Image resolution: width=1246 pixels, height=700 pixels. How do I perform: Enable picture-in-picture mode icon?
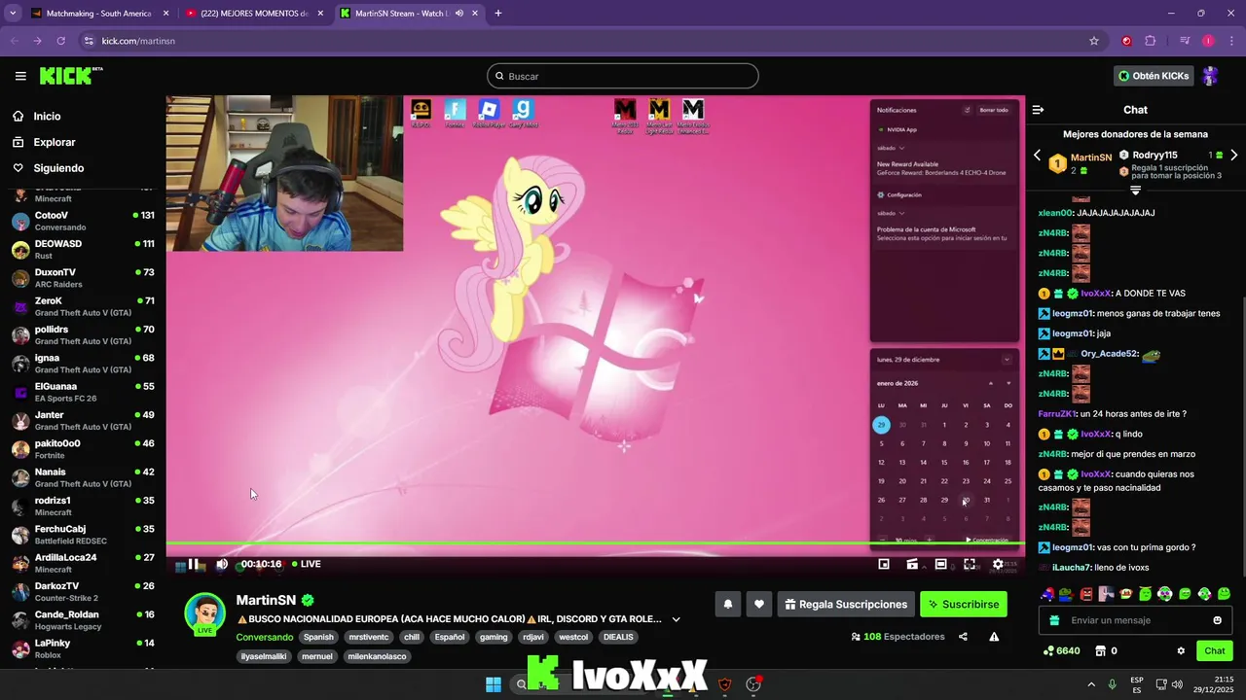click(x=884, y=564)
